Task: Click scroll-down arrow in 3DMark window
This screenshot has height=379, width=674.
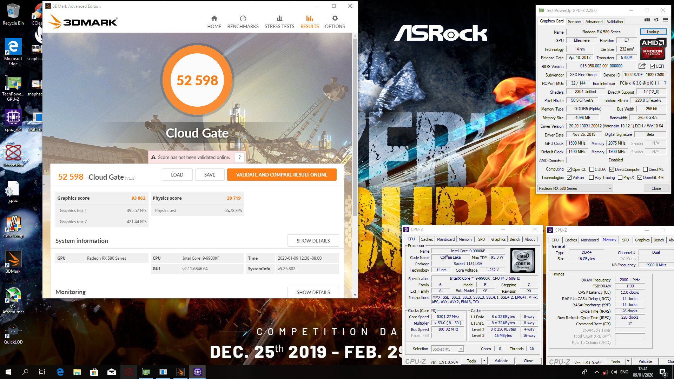Action: pyautogui.click(x=355, y=295)
